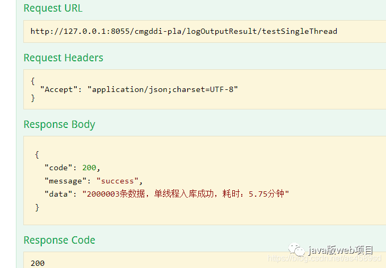
Task: Click the code value 200 in response
Action: click(89, 168)
